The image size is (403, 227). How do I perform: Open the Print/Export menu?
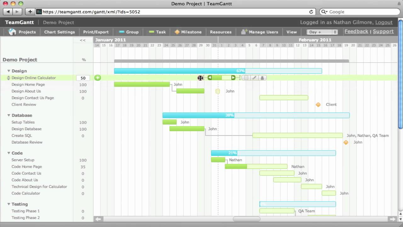(x=96, y=32)
